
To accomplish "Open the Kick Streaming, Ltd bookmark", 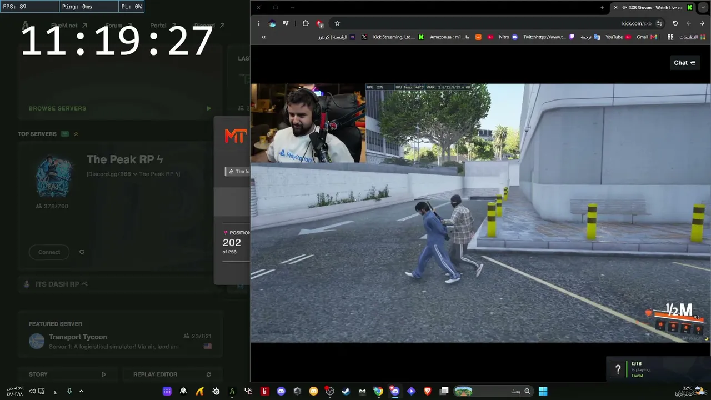I will pyautogui.click(x=398, y=37).
